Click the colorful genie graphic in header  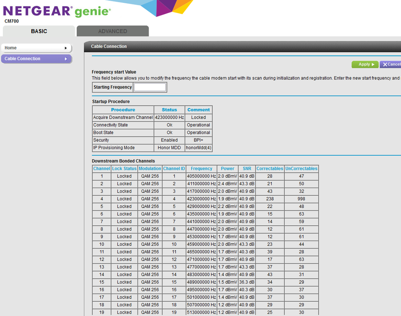coord(165,7)
